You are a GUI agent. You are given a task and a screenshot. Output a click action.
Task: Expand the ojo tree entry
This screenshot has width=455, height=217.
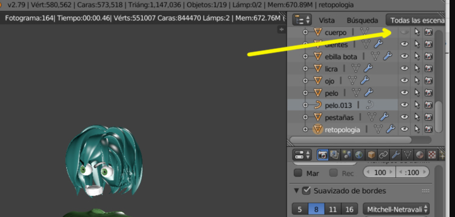point(305,81)
